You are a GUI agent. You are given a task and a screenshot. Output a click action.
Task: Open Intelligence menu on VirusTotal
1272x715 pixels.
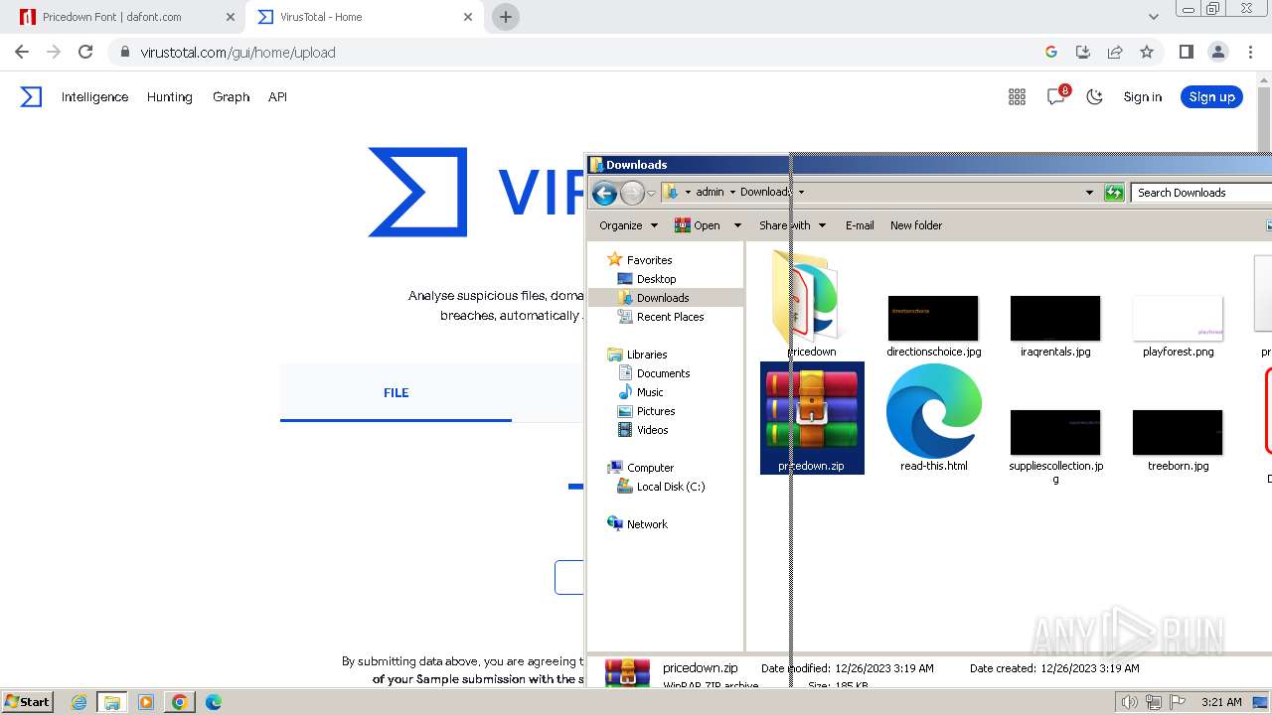94,96
